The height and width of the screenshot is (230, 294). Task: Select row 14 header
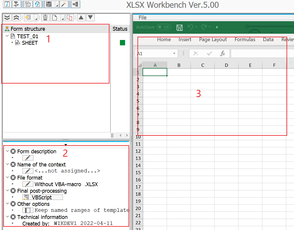(138, 165)
